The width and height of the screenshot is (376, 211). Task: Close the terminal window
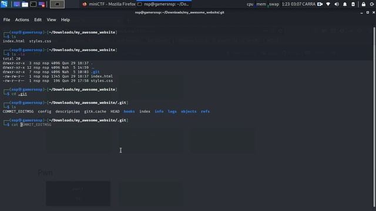pyautogui.click(x=374, y=12)
